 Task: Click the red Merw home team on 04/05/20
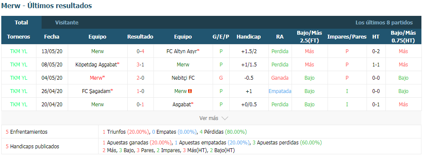[97, 78]
